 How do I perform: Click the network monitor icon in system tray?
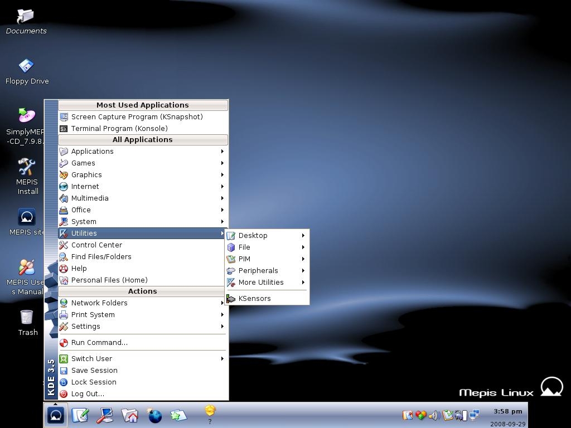pyautogui.click(x=475, y=415)
